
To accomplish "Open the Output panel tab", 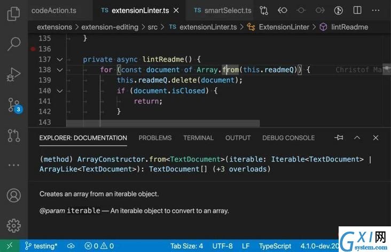I will 238,138.
